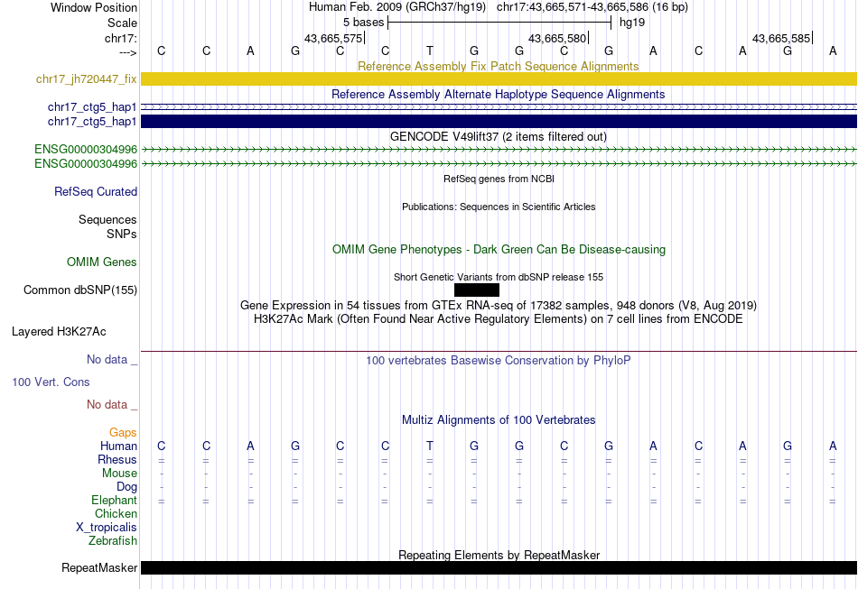
Task: Click the chr17_jh720447_fix track label
Action: click(x=87, y=79)
